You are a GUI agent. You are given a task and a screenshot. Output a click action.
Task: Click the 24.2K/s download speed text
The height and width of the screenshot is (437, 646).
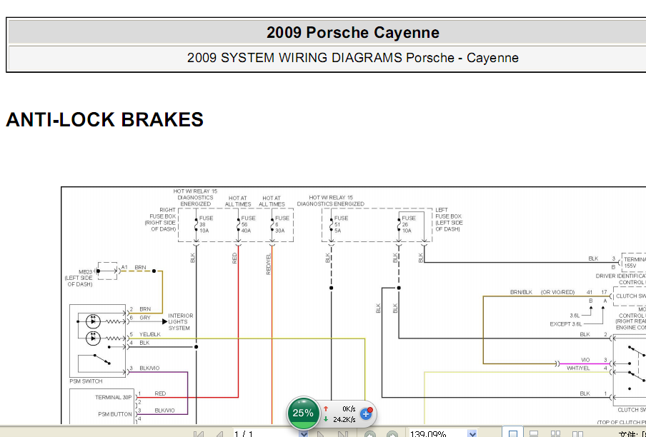pyautogui.click(x=344, y=419)
